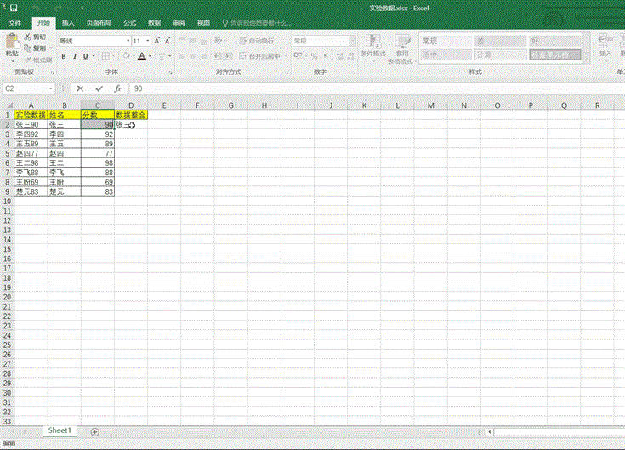Toggle Italic formatting
625x450 pixels.
(75, 56)
